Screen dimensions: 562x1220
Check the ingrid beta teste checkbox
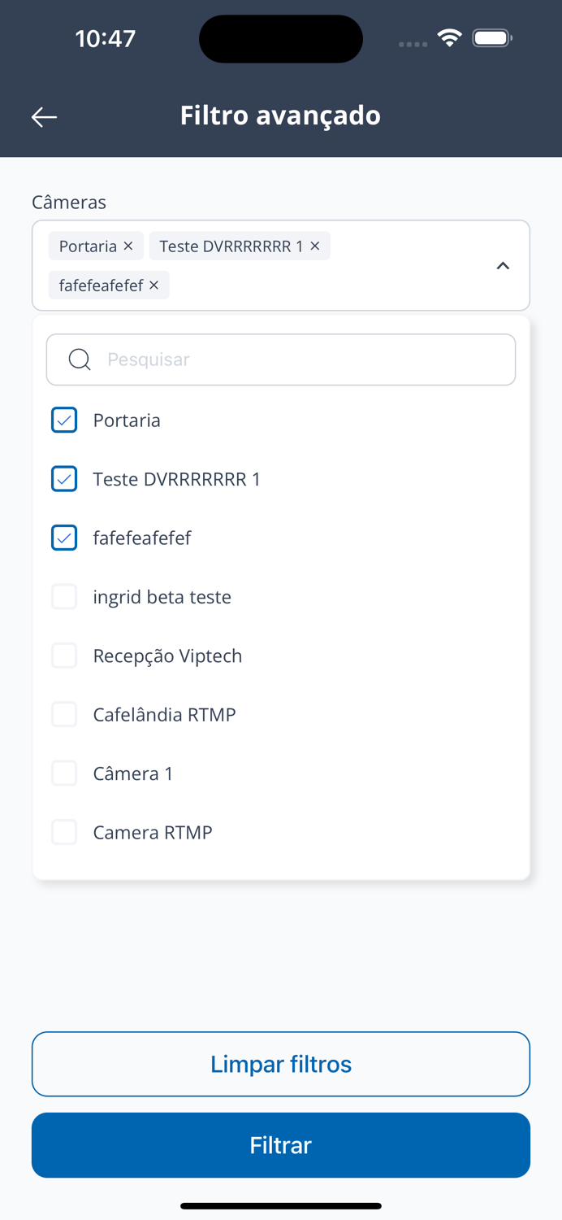tap(64, 597)
